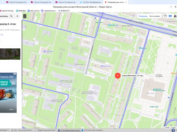Open the sedo.rosim.ru bookmark
The width and height of the screenshot is (177, 132).
pos(34,11)
